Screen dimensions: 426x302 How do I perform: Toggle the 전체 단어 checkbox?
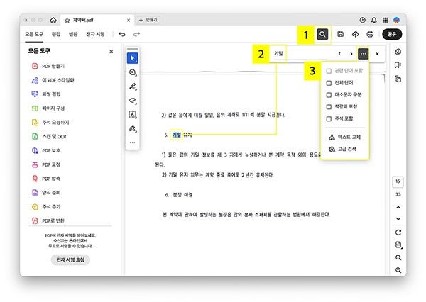pos(329,83)
